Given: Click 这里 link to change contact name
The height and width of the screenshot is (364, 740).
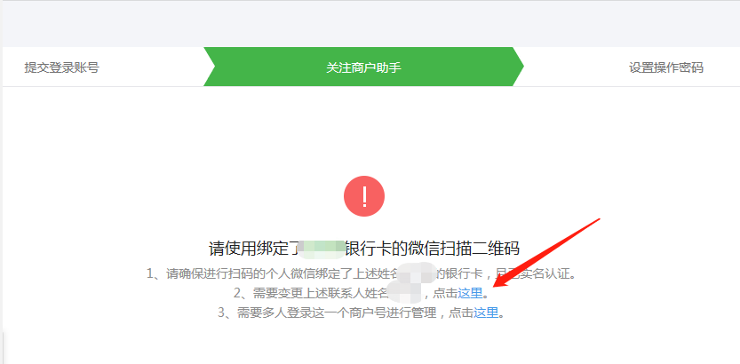Looking at the screenshot, I should [470, 293].
